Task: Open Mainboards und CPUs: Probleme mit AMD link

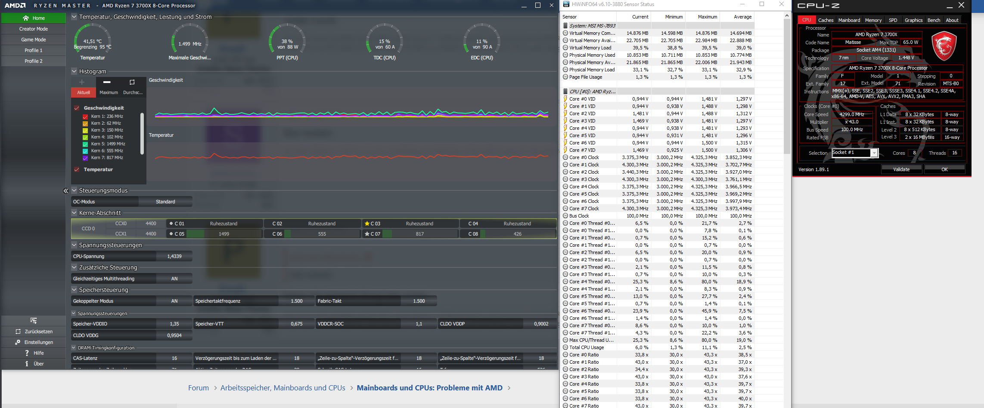Action: [x=430, y=388]
